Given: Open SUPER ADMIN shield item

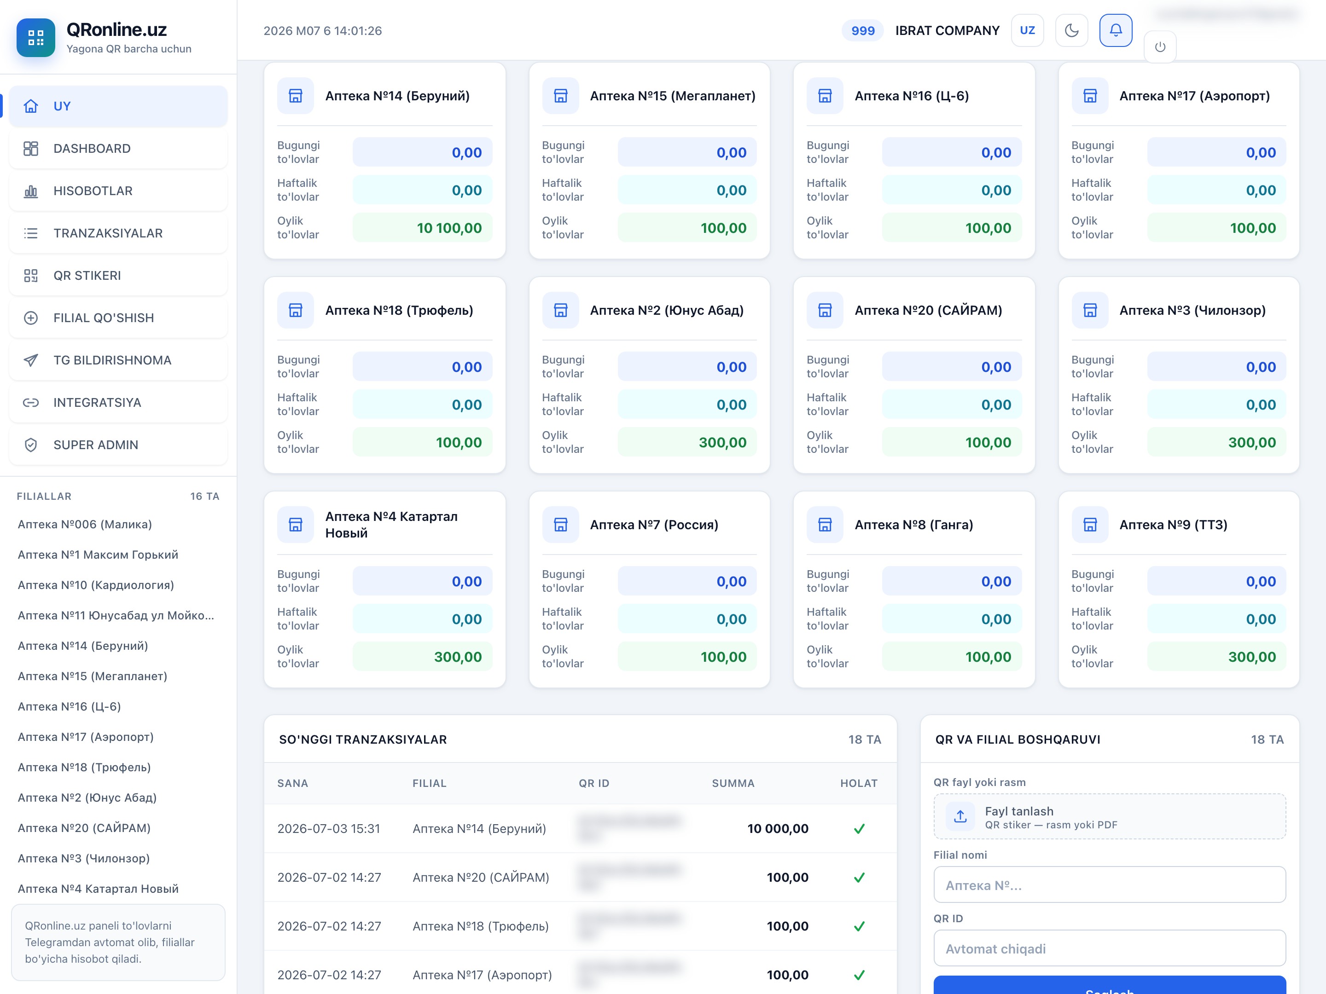Looking at the screenshot, I should [x=118, y=445].
